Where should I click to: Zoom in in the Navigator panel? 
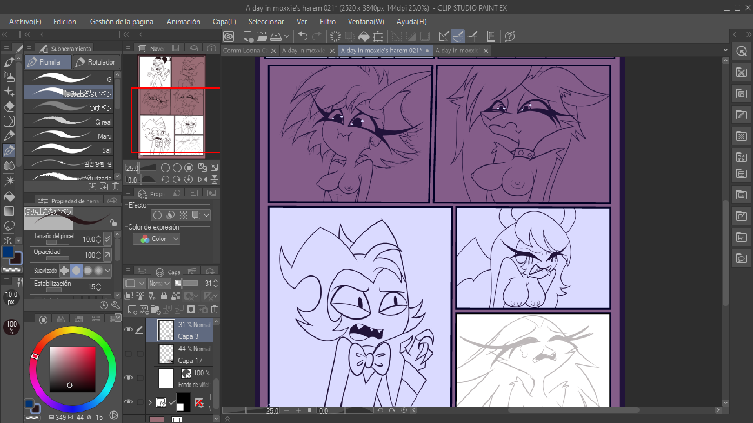(177, 168)
